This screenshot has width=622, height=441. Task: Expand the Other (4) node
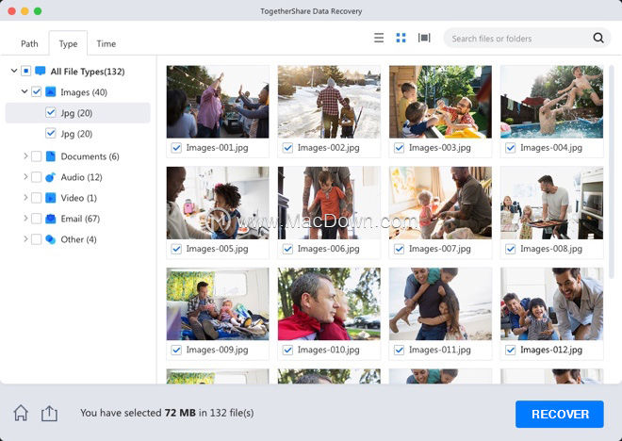pyautogui.click(x=25, y=238)
